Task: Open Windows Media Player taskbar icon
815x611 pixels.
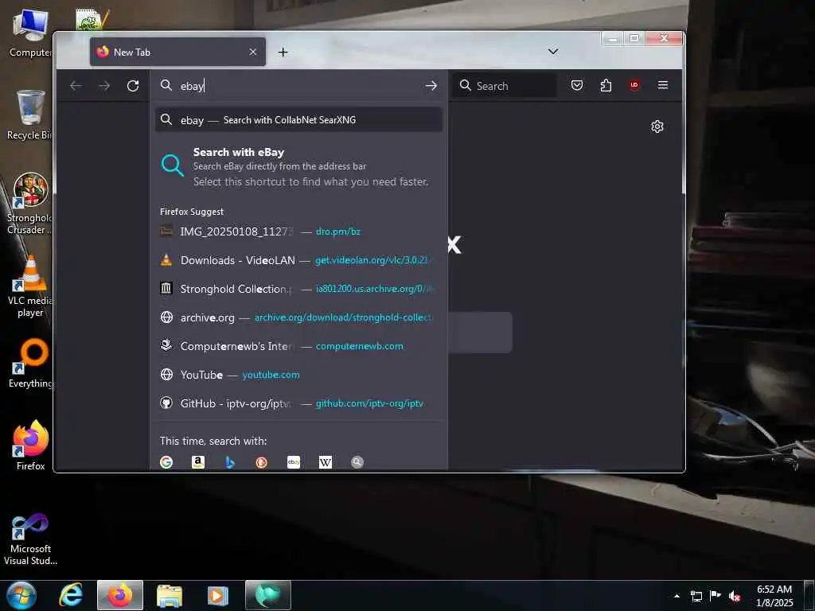Action: click(218, 595)
